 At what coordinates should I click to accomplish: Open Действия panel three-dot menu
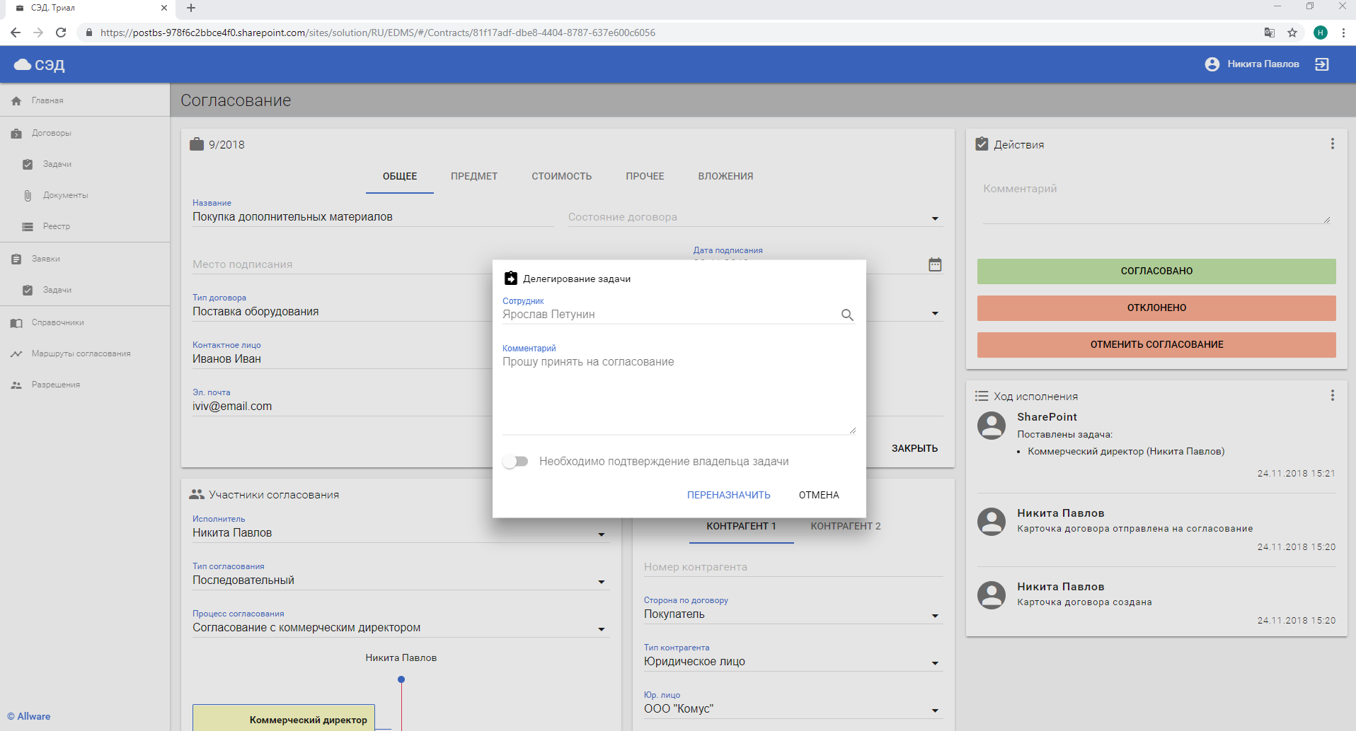pyautogui.click(x=1332, y=144)
